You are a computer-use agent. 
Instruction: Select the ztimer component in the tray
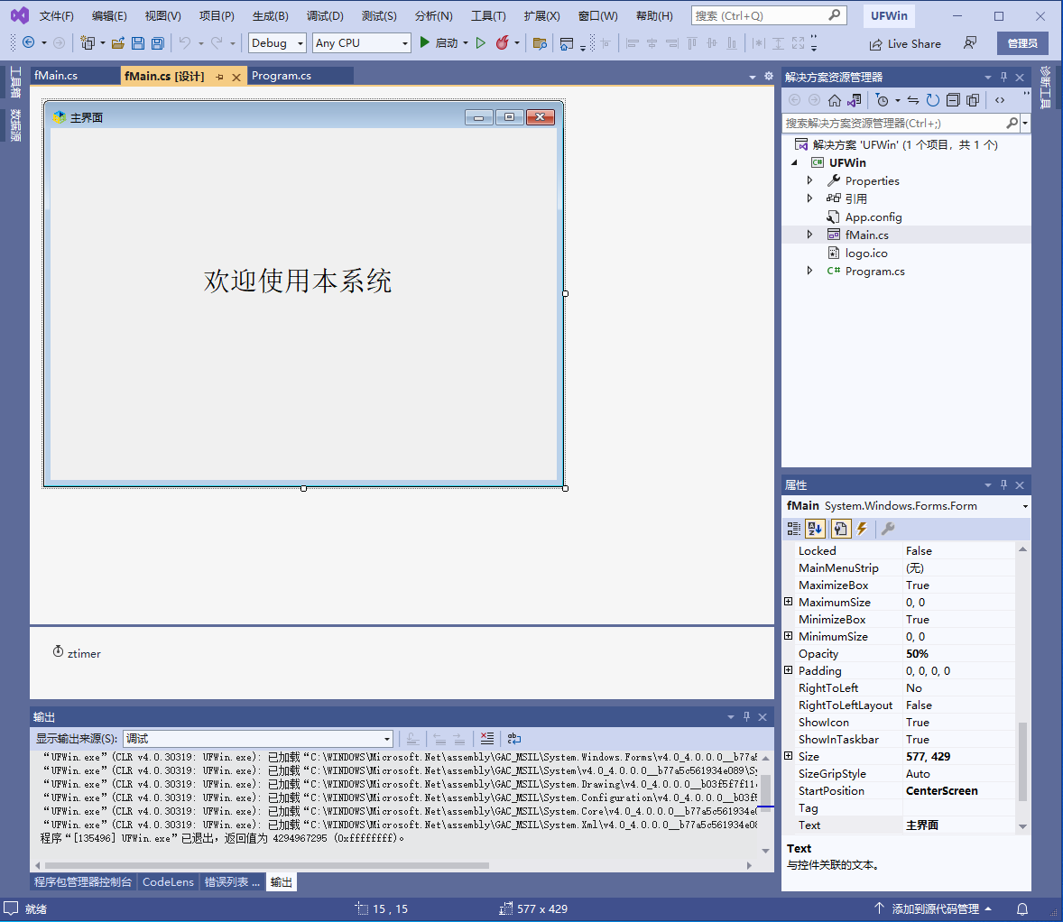[x=77, y=653]
